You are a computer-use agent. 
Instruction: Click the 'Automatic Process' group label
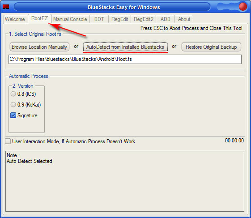[x=29, y=76]
